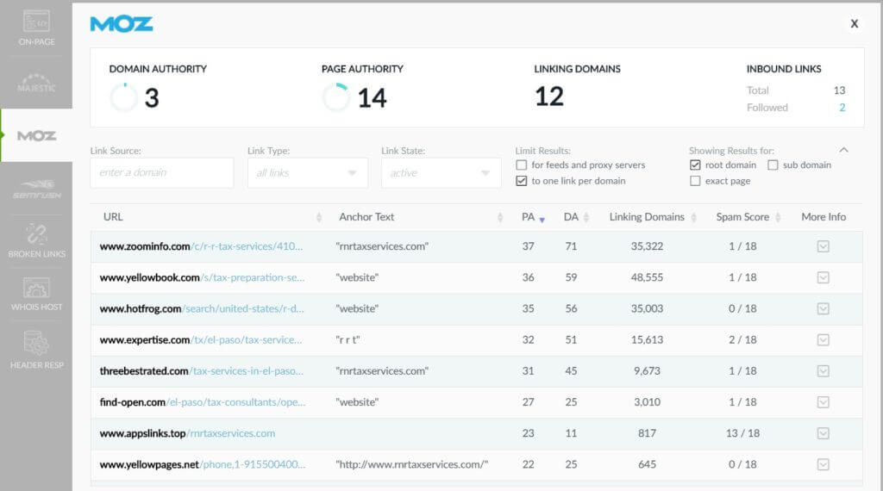Open the SEMrush sidebar tool

coord(36,190)
